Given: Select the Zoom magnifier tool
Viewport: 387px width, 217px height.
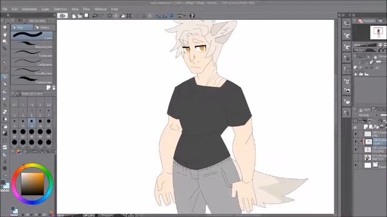Looking at the screenshot, I should pyautogui.click(x=5, y=28).
